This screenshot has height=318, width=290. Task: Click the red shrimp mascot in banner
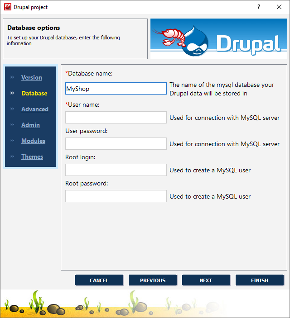point(170,37)
